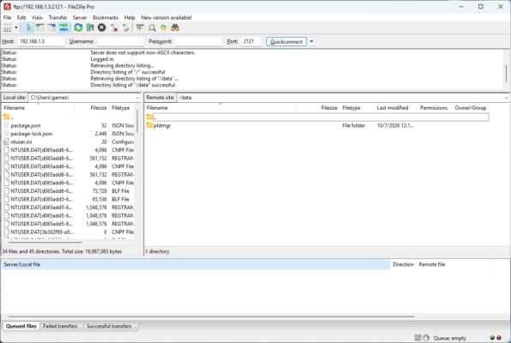Click Direction queue column header
Viewport: 511px width, 343px height.
click(x=403, y=265)
